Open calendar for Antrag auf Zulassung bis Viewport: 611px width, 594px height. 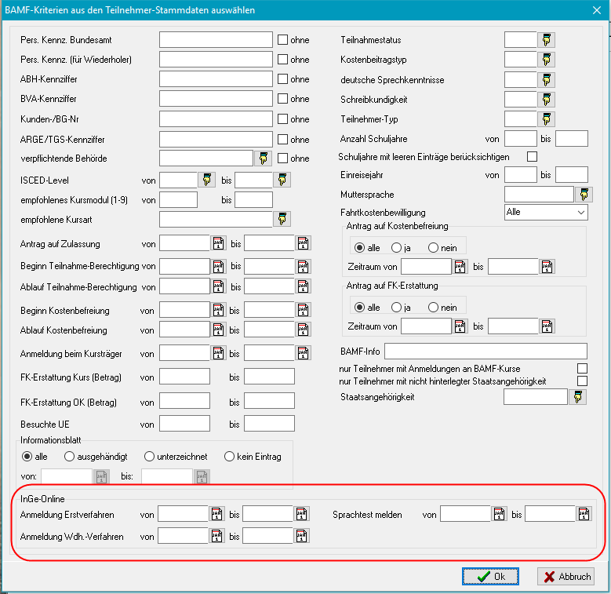point(304,243)
